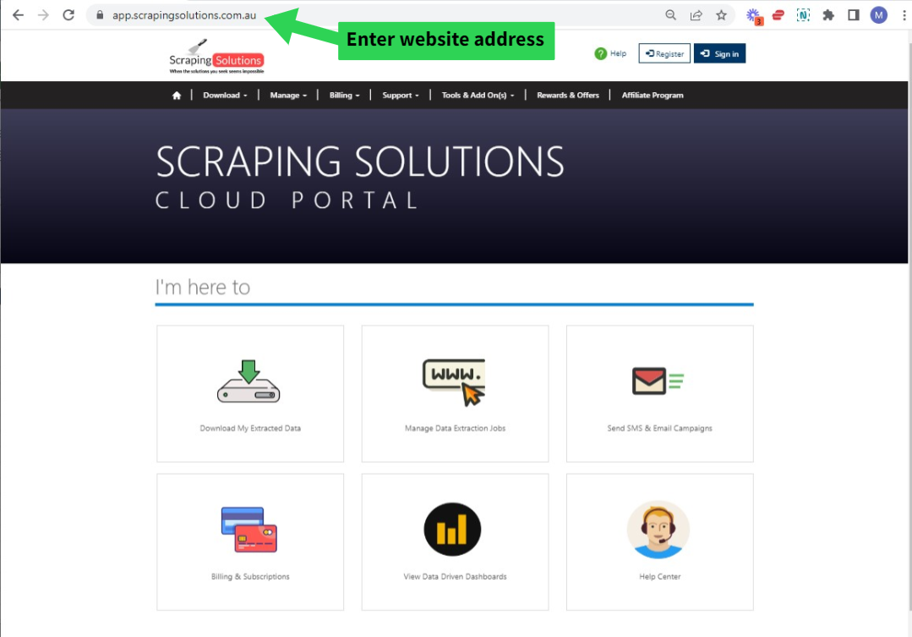Click the Register button
912x637 pixels.
664,53
